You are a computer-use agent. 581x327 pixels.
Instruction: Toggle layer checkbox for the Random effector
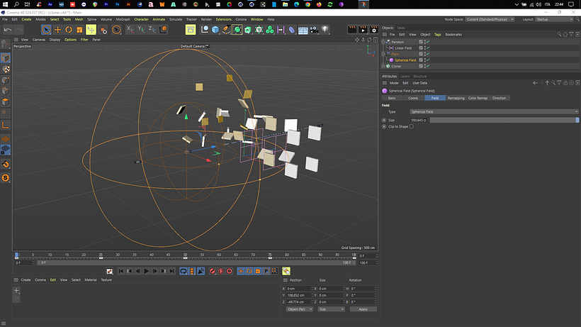pyautogui.click(x=421, y=42)
